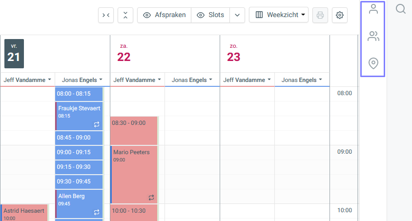
Task: Open the Weekzicht view dropdown
Action: tap(279, 15)
